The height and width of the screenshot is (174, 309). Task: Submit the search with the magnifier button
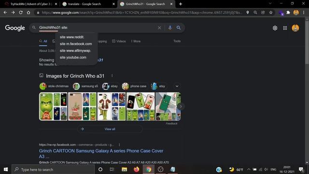[x=179, y=28]
